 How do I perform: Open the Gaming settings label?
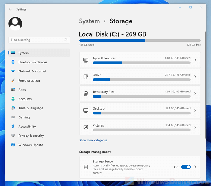24,117
